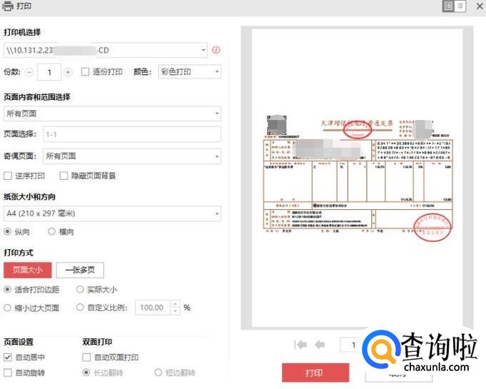This screenshot has height=389, width=486.
Task: Open the printer selection dropdown
Action: (x=106, y=50)
